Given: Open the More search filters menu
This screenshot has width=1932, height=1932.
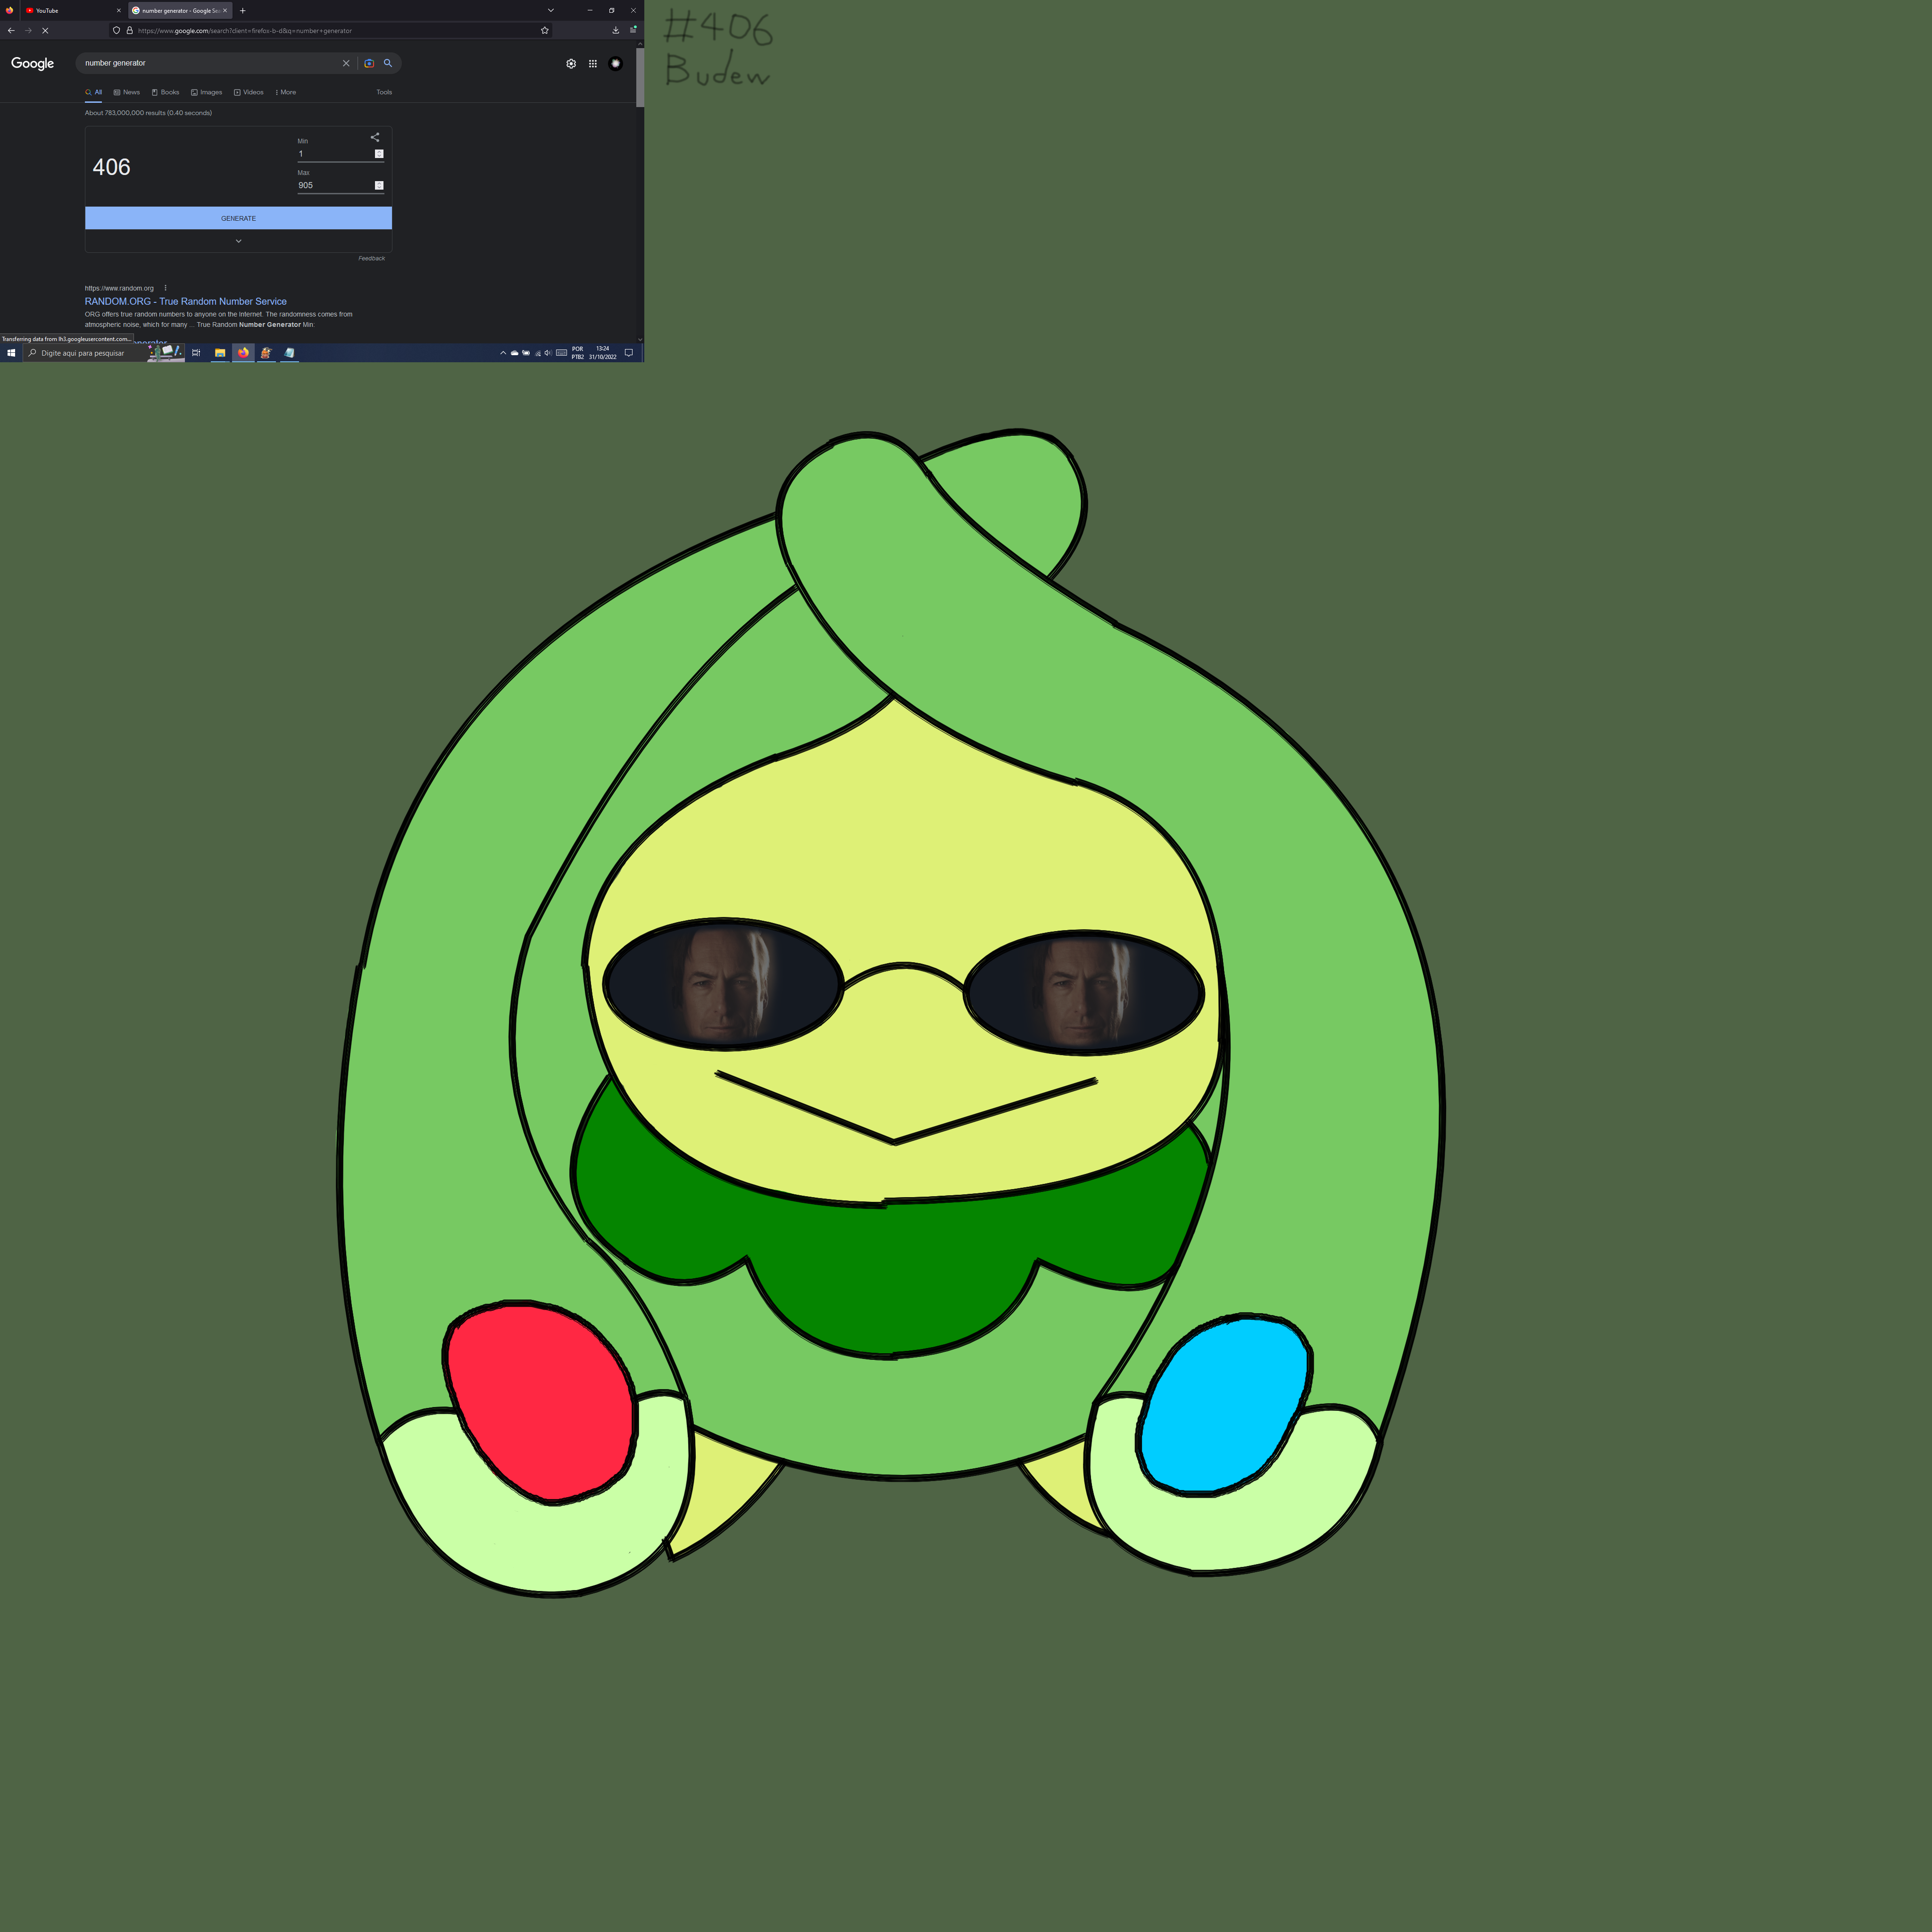Looking at the screenshot, I should tap(286, 92).
